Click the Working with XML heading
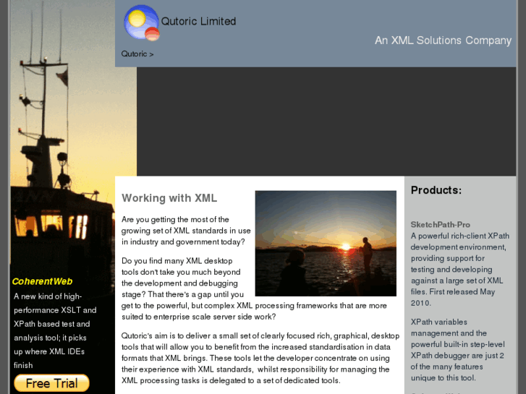Screen dimensions: 526x394 click(169, 198)
